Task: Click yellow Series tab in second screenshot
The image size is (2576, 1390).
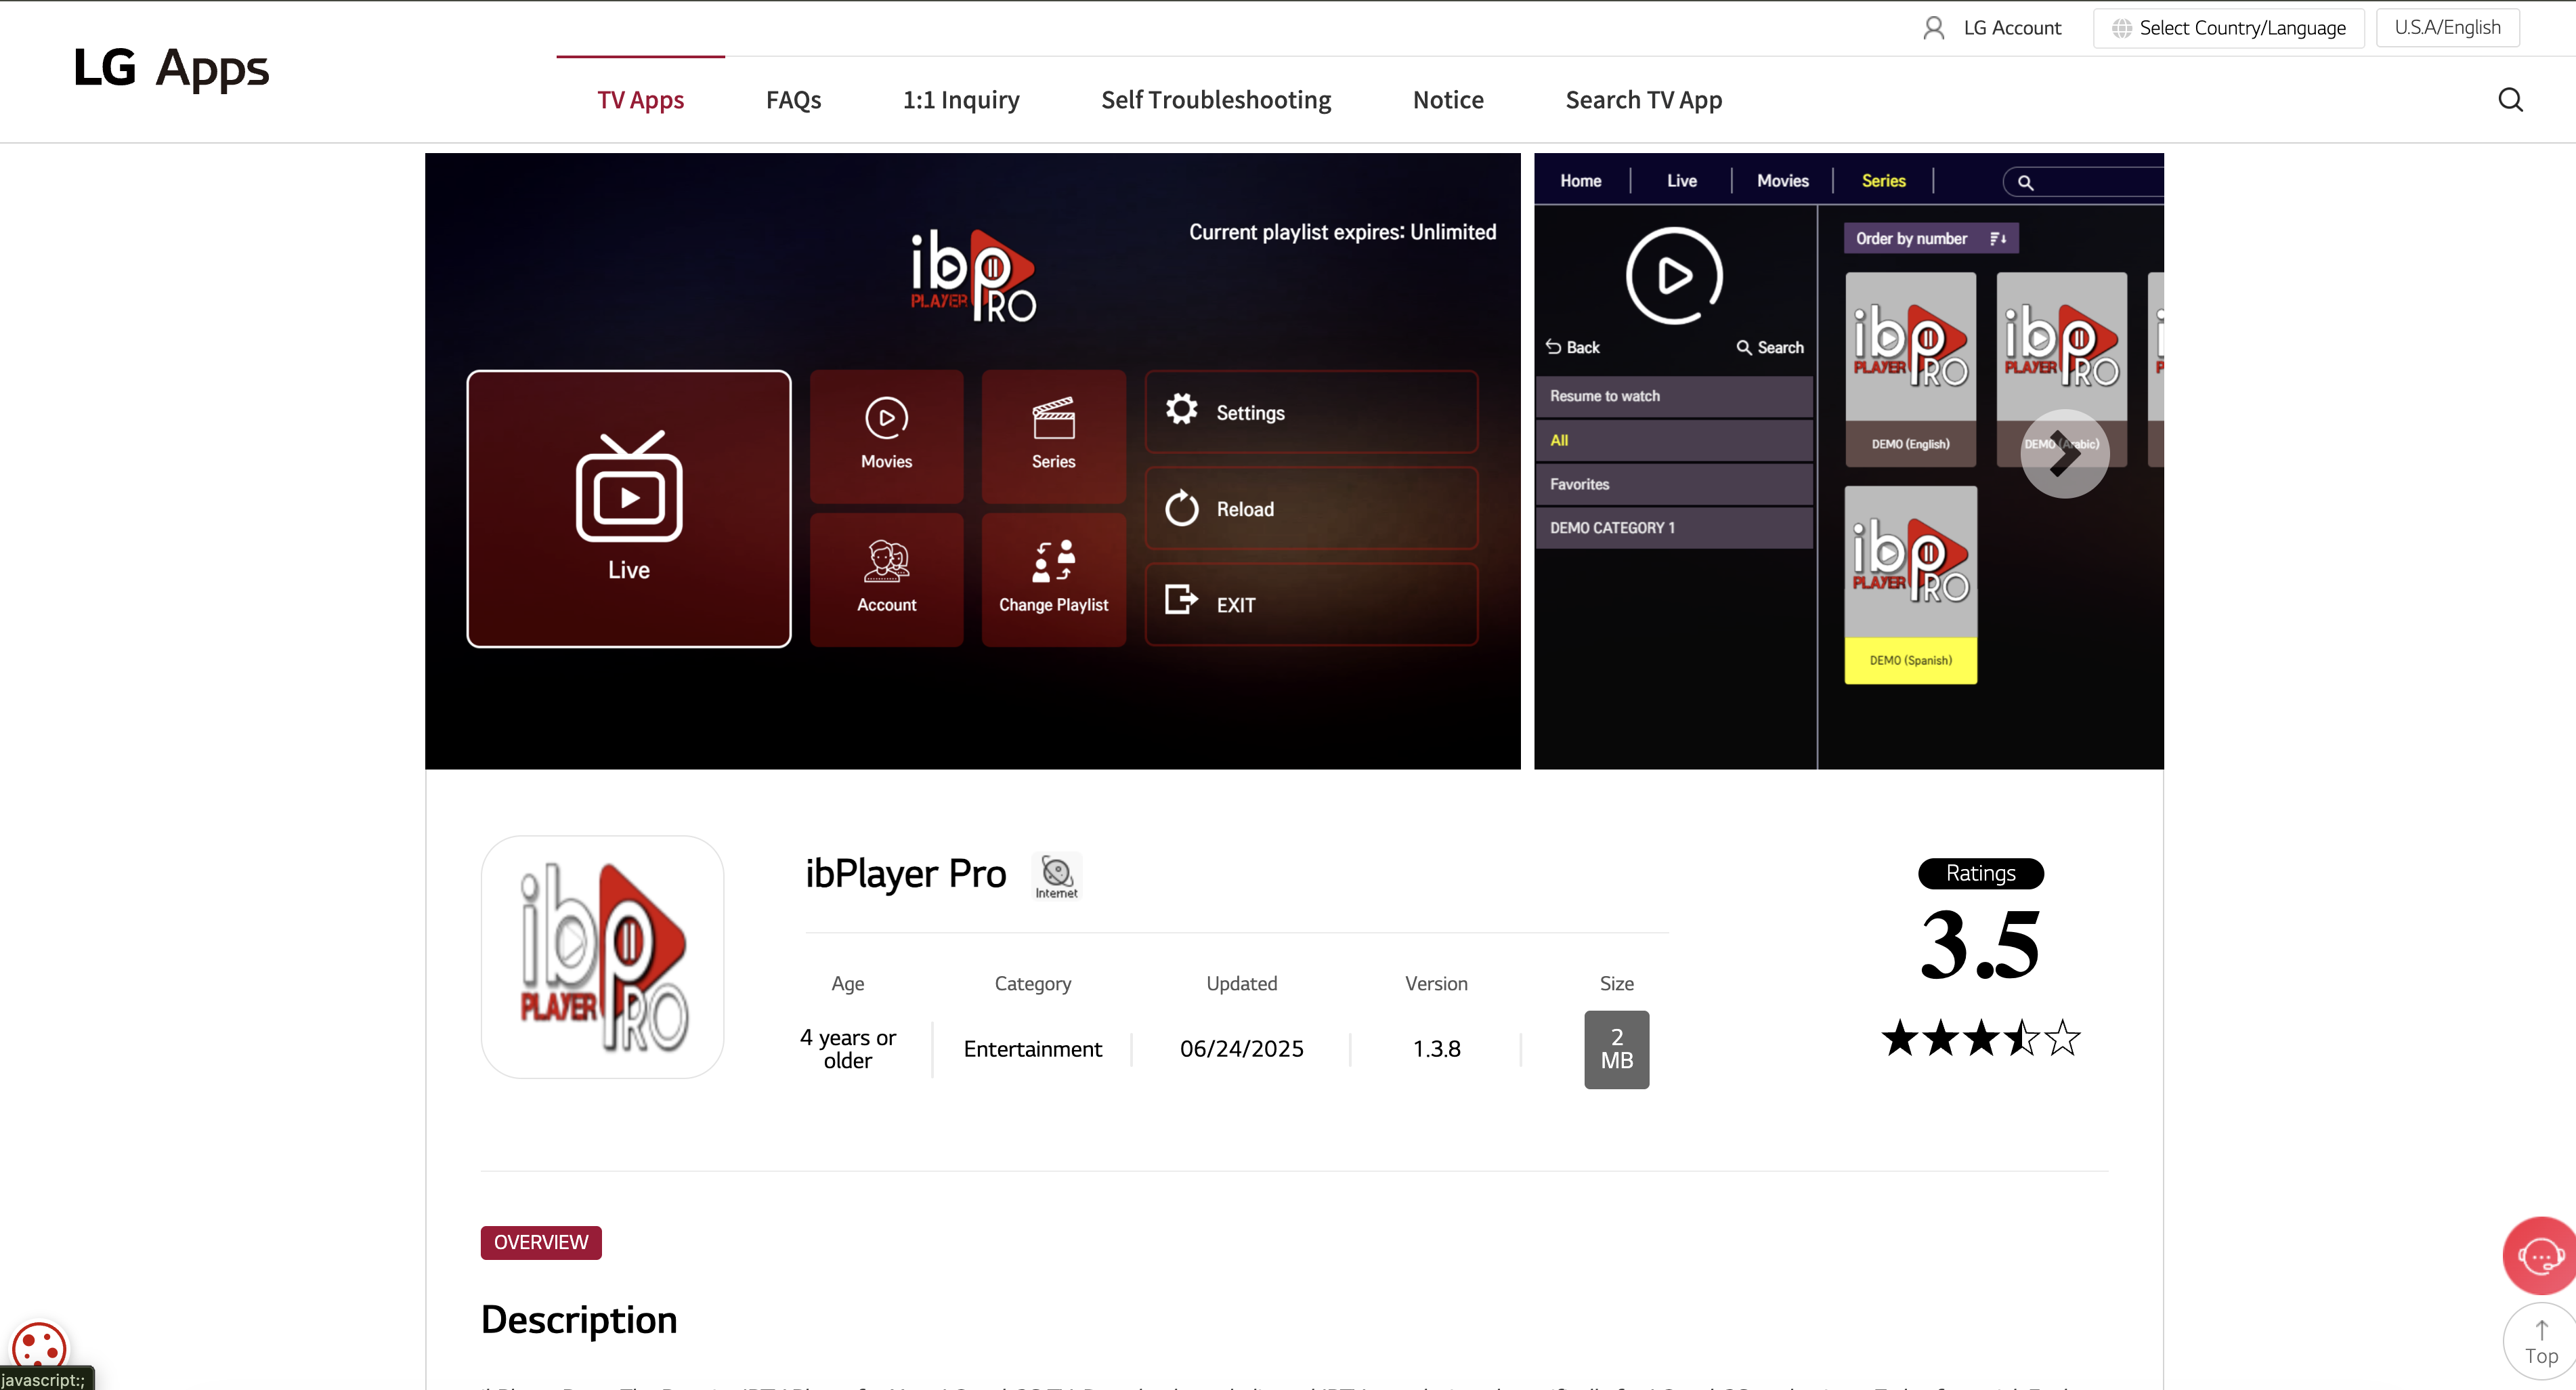Action: [1883, 181]
